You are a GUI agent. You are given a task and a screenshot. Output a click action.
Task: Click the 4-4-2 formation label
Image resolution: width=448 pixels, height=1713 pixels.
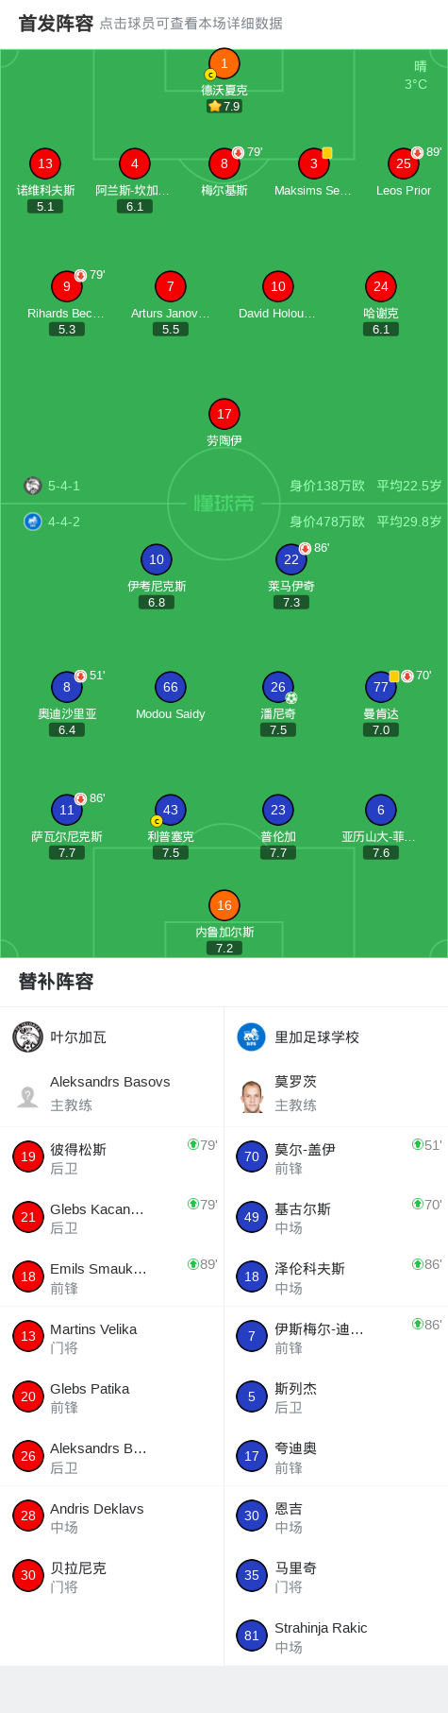(64, 522)
